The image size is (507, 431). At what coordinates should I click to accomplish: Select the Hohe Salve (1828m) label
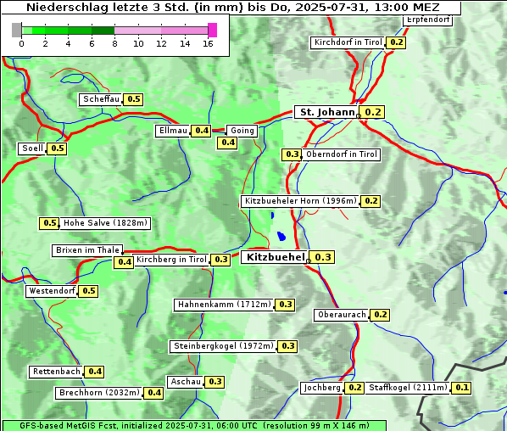105,223
